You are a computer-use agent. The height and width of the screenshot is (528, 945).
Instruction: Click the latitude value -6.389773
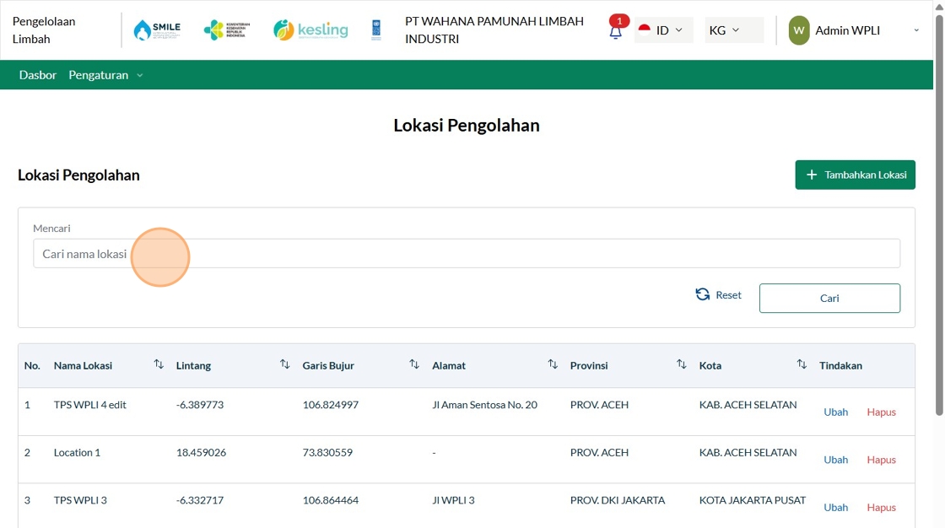point(199,405)
